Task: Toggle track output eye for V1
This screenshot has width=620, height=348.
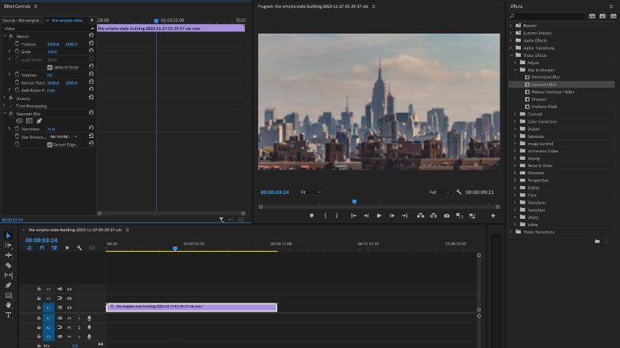Action: pos(69,308)
